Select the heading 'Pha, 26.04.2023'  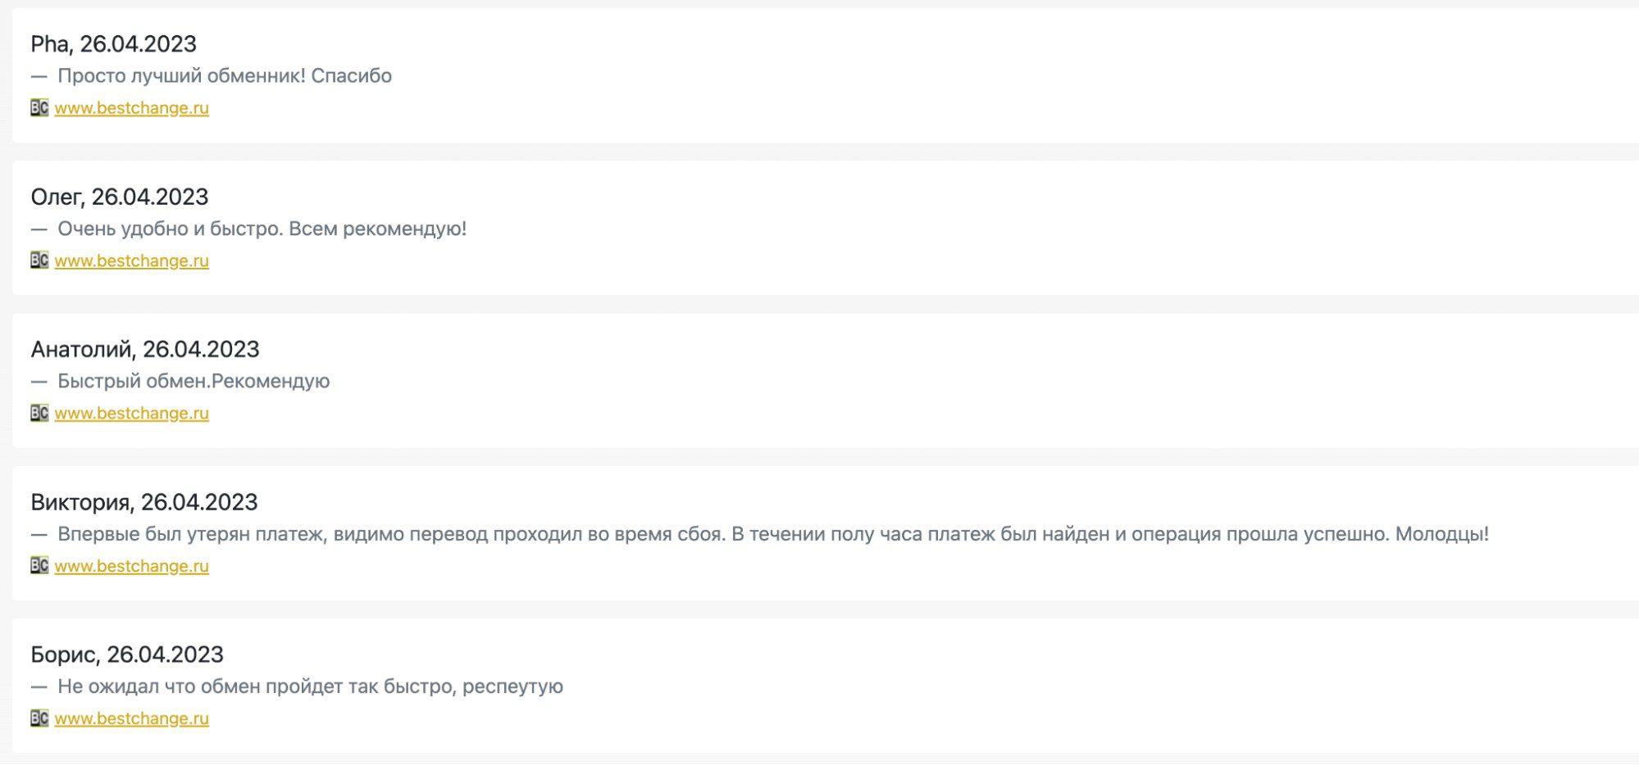tap(114, 43)
